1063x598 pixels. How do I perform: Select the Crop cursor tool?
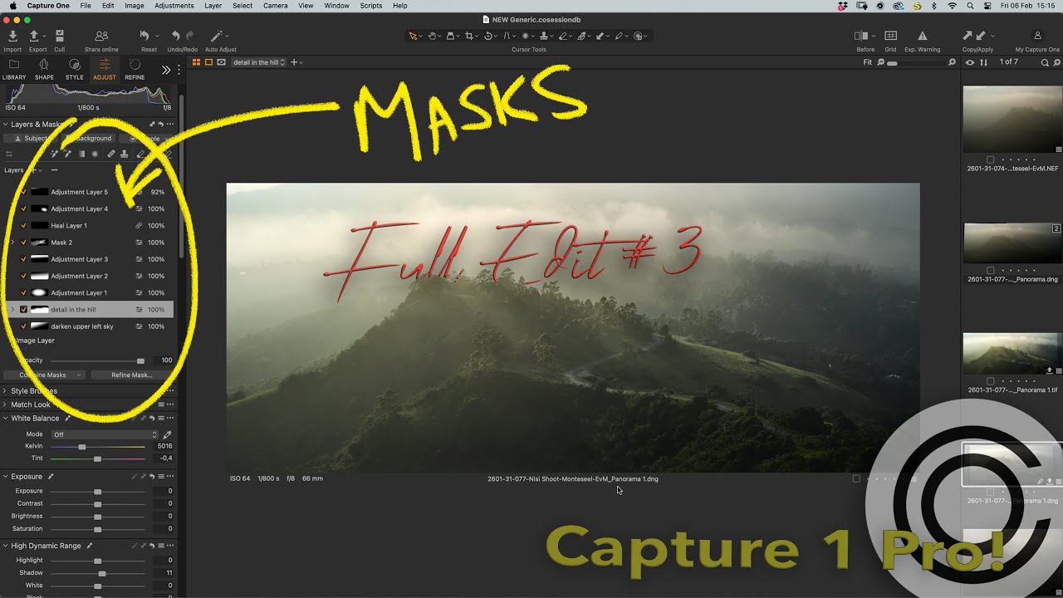pos(469,37)
